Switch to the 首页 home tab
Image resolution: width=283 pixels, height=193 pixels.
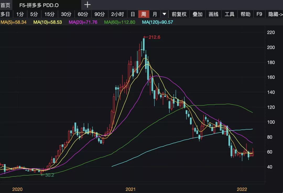(x=5, y=4)
